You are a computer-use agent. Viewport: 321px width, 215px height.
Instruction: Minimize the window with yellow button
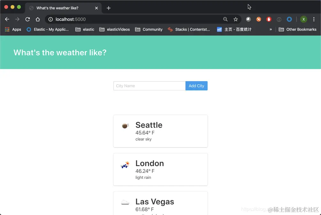click(x=12, y=7)
